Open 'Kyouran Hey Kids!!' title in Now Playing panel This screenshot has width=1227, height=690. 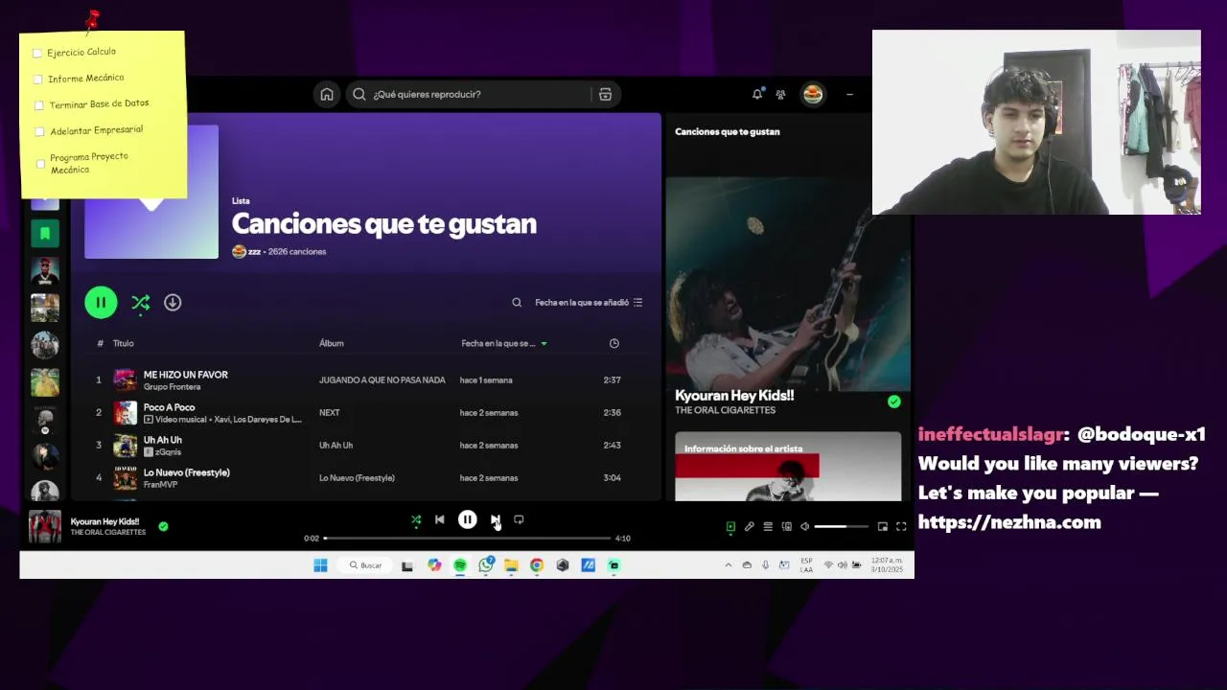tap(734, 395)
